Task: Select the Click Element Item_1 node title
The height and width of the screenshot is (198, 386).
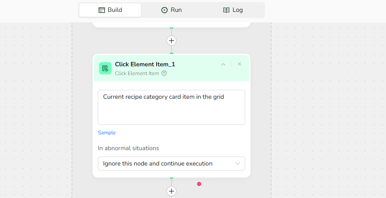Action: (145, 64)
